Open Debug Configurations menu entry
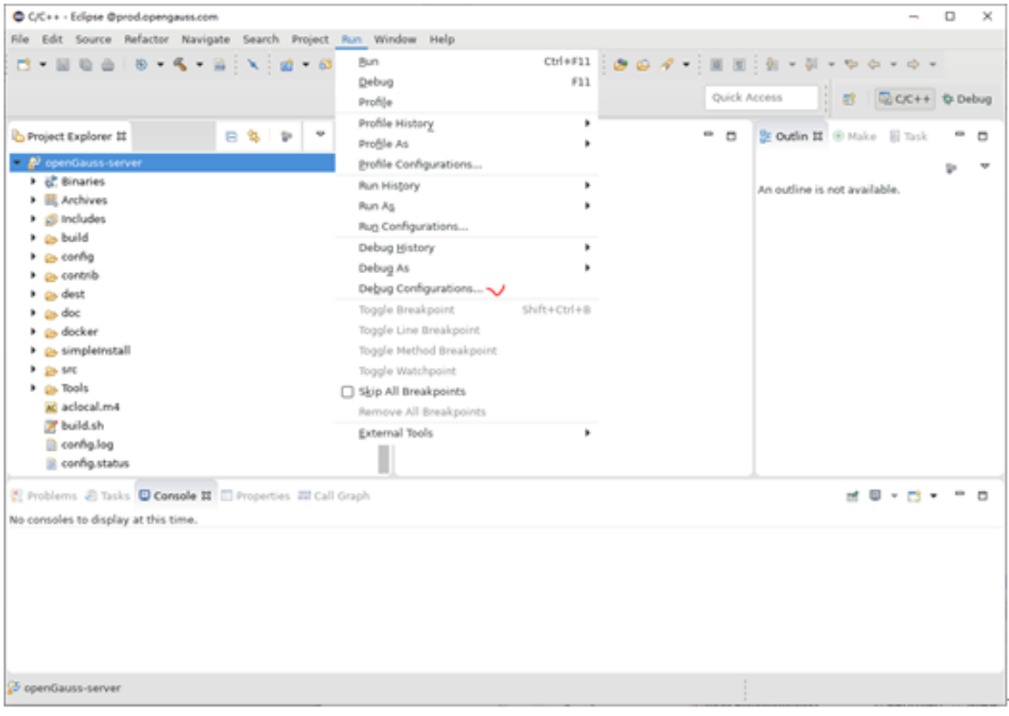 click(419, 289)
